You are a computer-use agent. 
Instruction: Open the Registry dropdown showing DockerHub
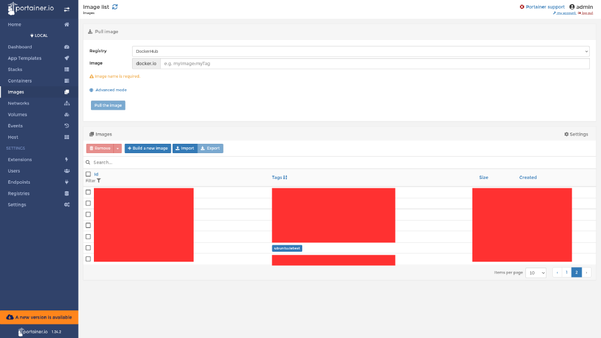(x=362, y=50)
